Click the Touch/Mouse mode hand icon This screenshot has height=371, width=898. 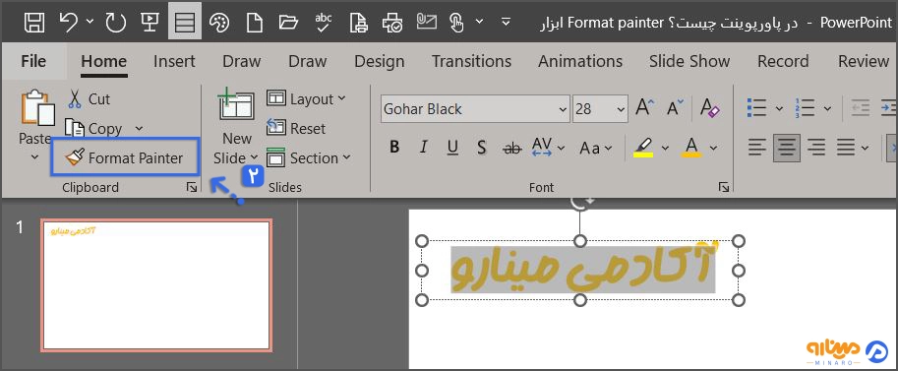point(456,23)
